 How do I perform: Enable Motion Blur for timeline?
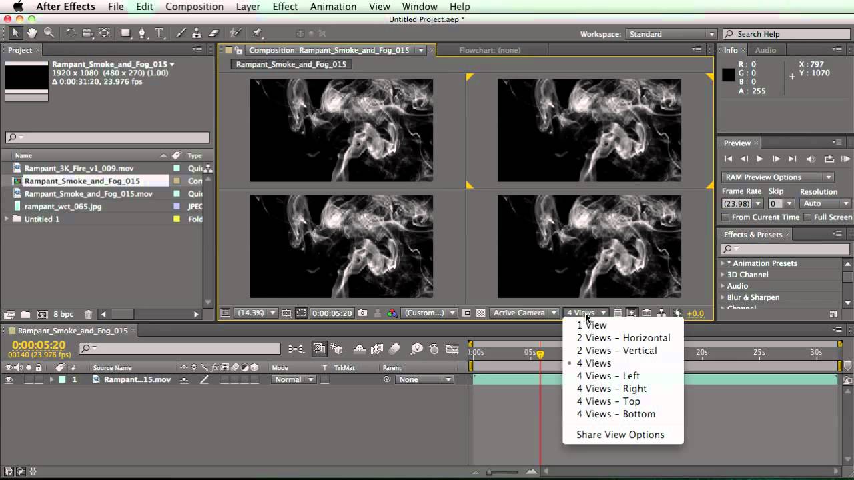pyautogui.click(x=394, y=349)
